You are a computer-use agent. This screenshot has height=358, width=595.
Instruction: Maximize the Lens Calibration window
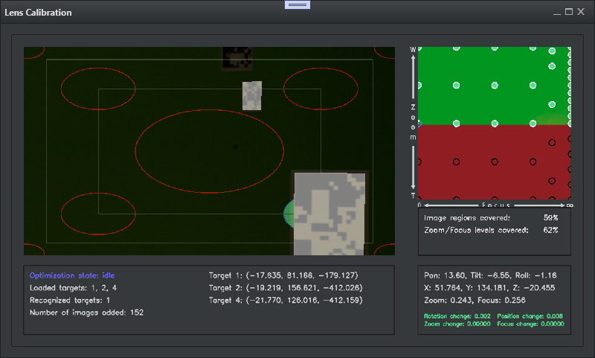569,12
